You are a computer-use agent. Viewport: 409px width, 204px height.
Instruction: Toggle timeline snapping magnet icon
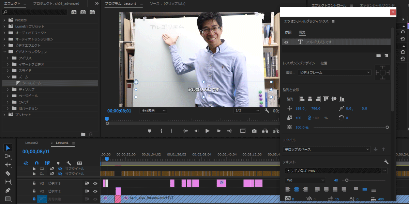pos(36,163)
